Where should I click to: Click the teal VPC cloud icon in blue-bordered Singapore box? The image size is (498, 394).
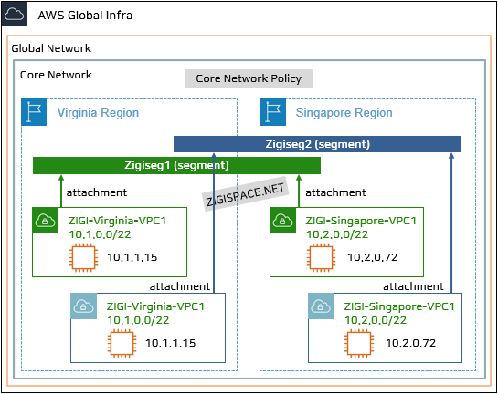pos(321,306)
